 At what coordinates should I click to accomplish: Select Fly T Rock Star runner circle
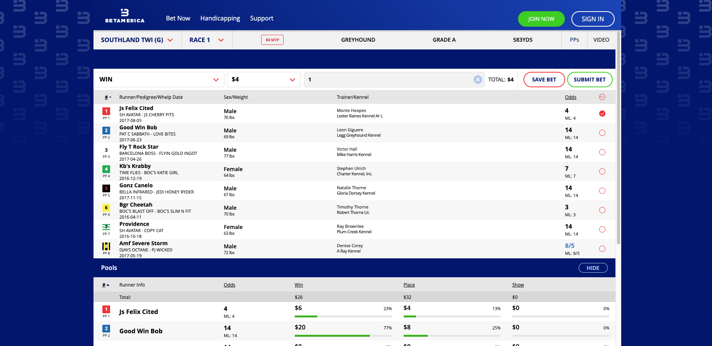602,152
